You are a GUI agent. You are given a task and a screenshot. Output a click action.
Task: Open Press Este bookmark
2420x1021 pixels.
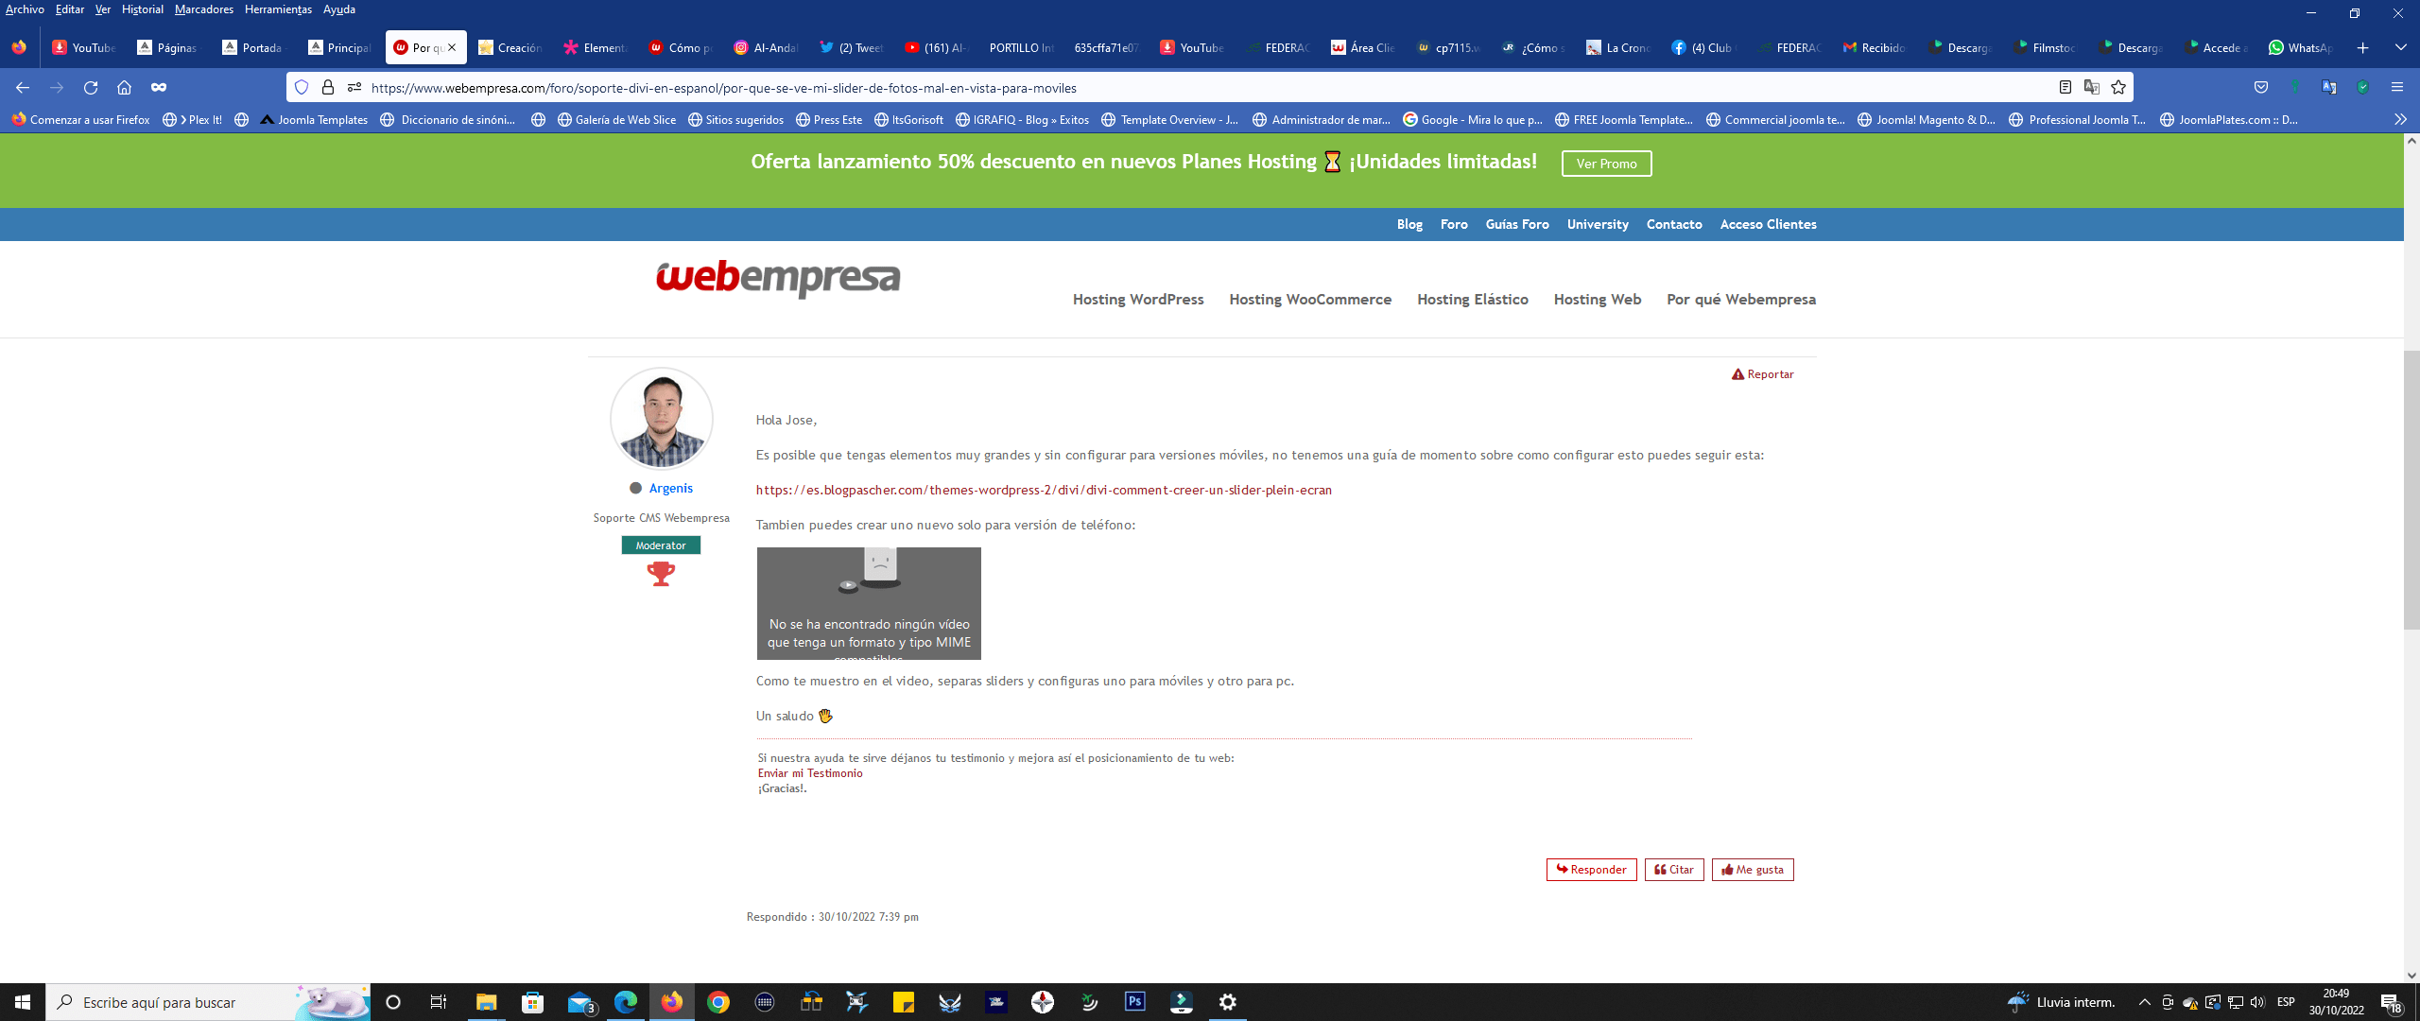[x=829, y=119]
